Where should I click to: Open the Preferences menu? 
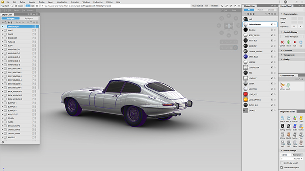click(x=98, y=2)
